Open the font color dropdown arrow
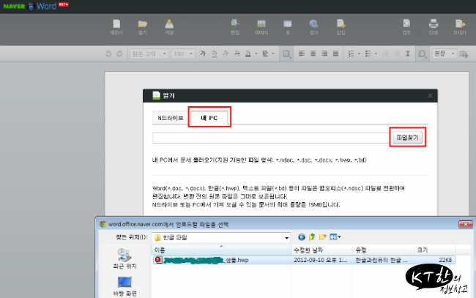 256,53
